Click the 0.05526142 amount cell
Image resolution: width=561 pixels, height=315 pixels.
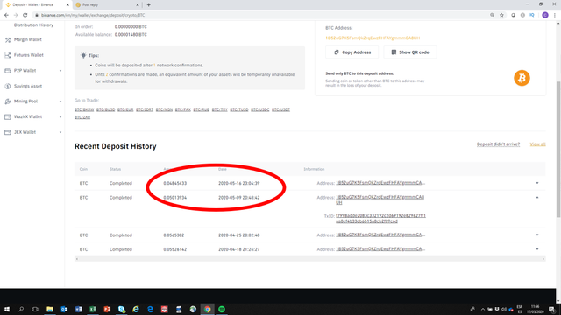pyautogui.click(x=175, y=249)
